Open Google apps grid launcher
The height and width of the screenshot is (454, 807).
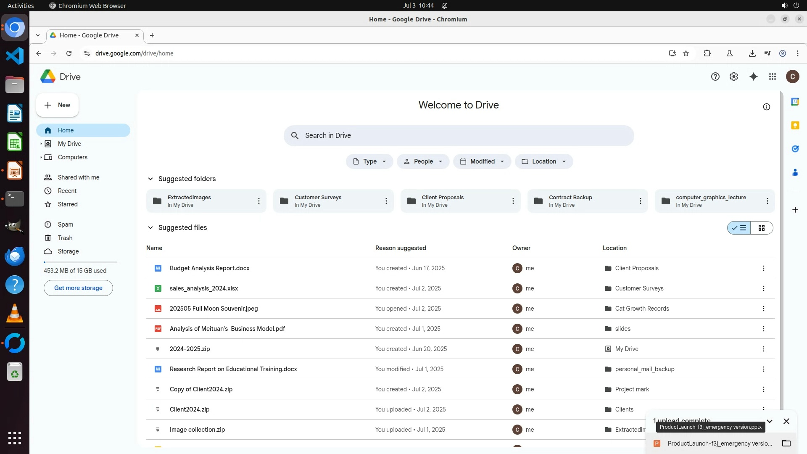pos(772,77)
